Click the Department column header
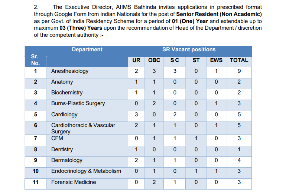This screenshot has height=194, width=286. coord(87,49)
